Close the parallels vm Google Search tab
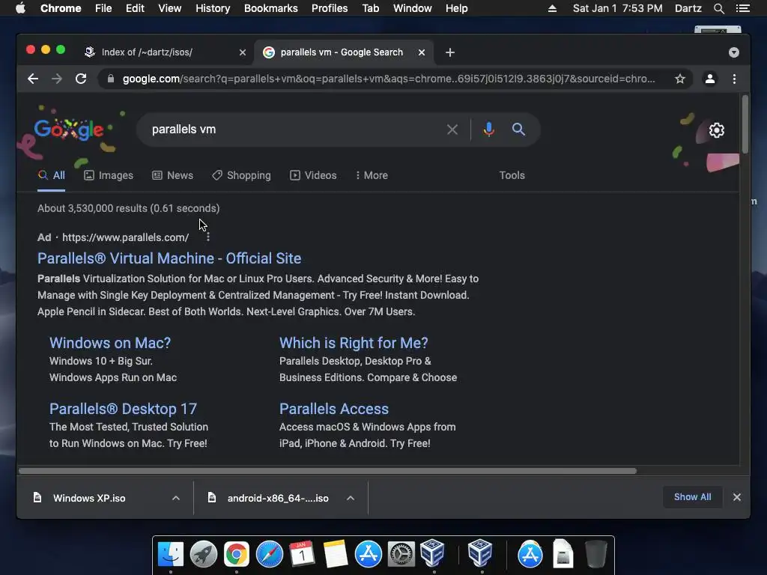Viewport: 767px width, 575px height. coord(421,52)
